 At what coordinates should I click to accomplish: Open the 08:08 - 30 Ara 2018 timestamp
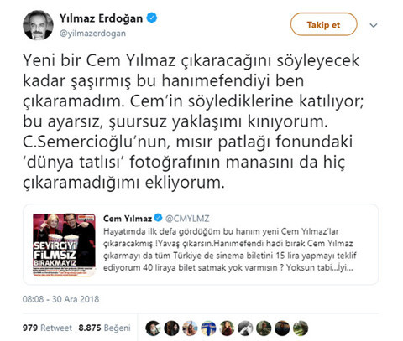coord(60,299)
